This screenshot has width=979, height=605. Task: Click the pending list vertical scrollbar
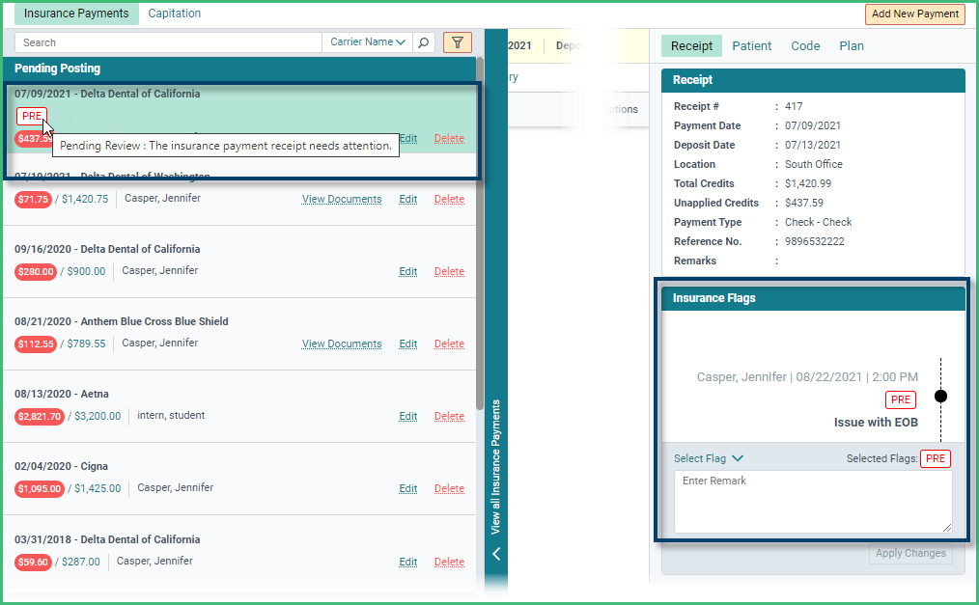click(x=480, y=234)
